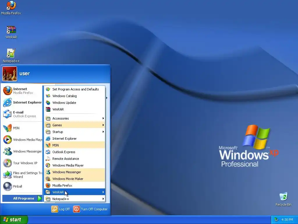Open Windows Update menu entry
Screen dimensions: 298x224
tap(74, 102)
